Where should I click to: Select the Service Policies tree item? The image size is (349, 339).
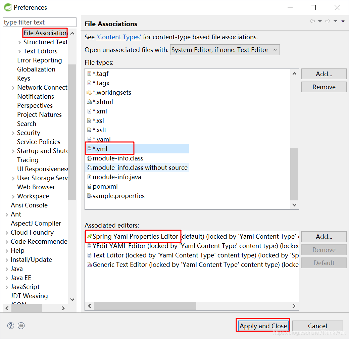[x=39, y=142]
